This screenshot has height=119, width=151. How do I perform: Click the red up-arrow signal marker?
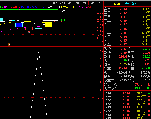(x=29, y=32)
